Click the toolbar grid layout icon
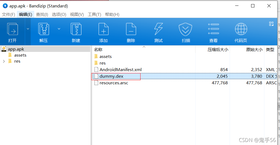Image resolution: width=280 pixels, height=145 pixels. pyautogui.click(x=271, y=24)
